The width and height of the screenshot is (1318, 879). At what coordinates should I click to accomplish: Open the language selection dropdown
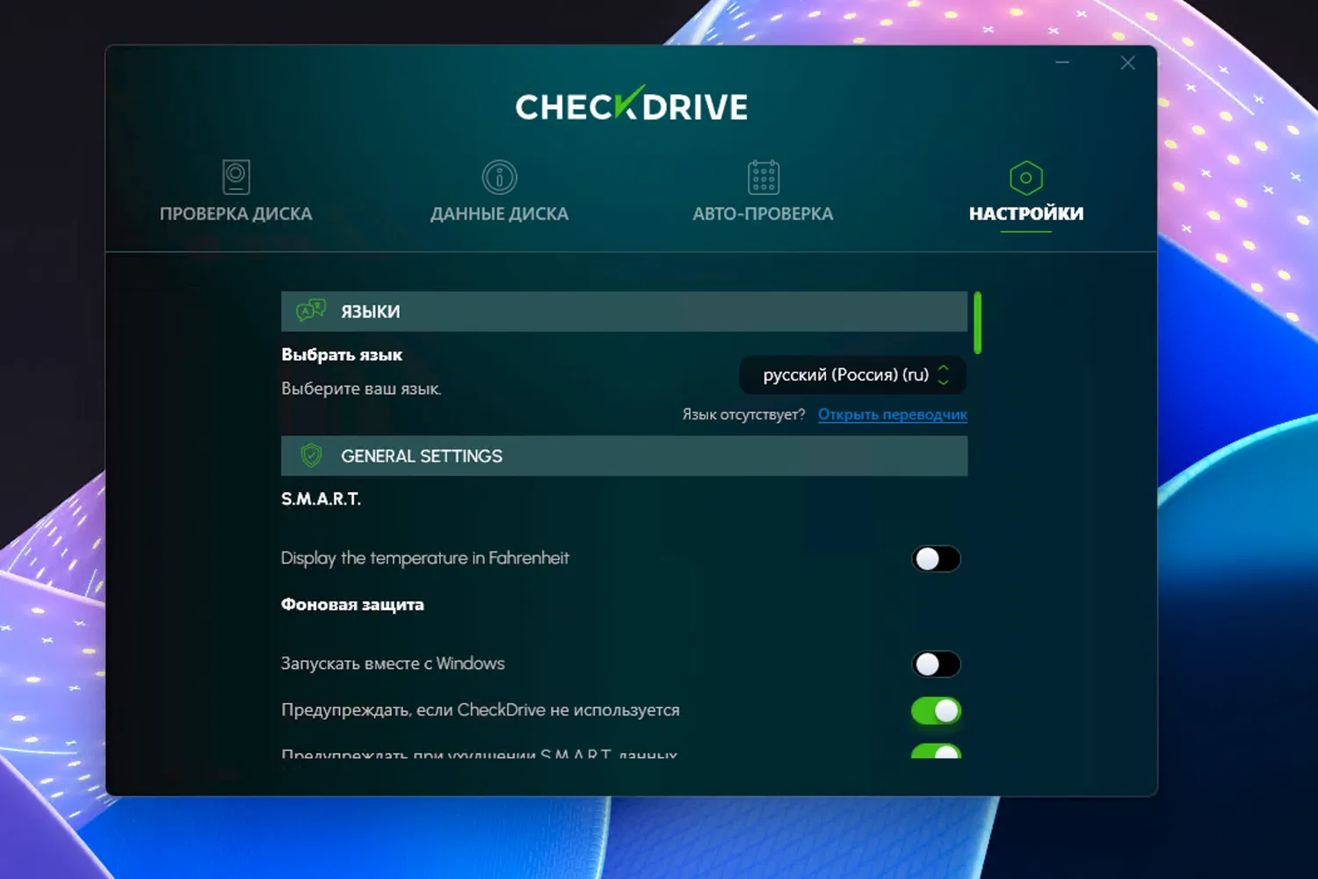coord(848,374)
